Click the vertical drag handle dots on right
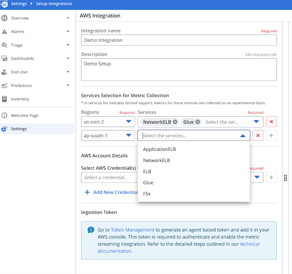Screen dimensions: 292x274 tap(285, 178)
